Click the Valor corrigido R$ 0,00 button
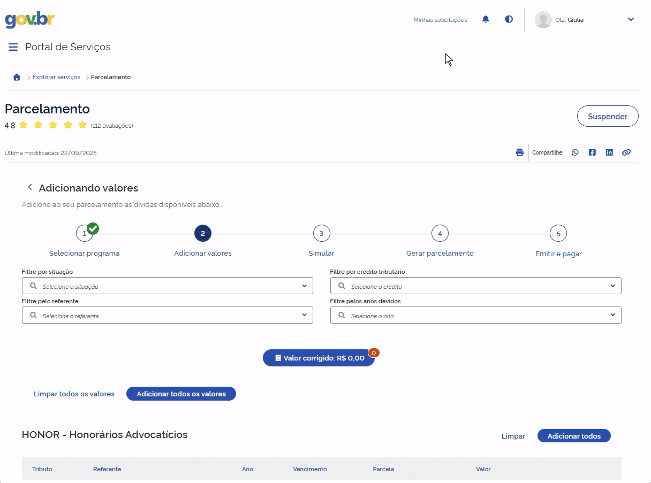This screenshot has height=483, width=651. 319,358
